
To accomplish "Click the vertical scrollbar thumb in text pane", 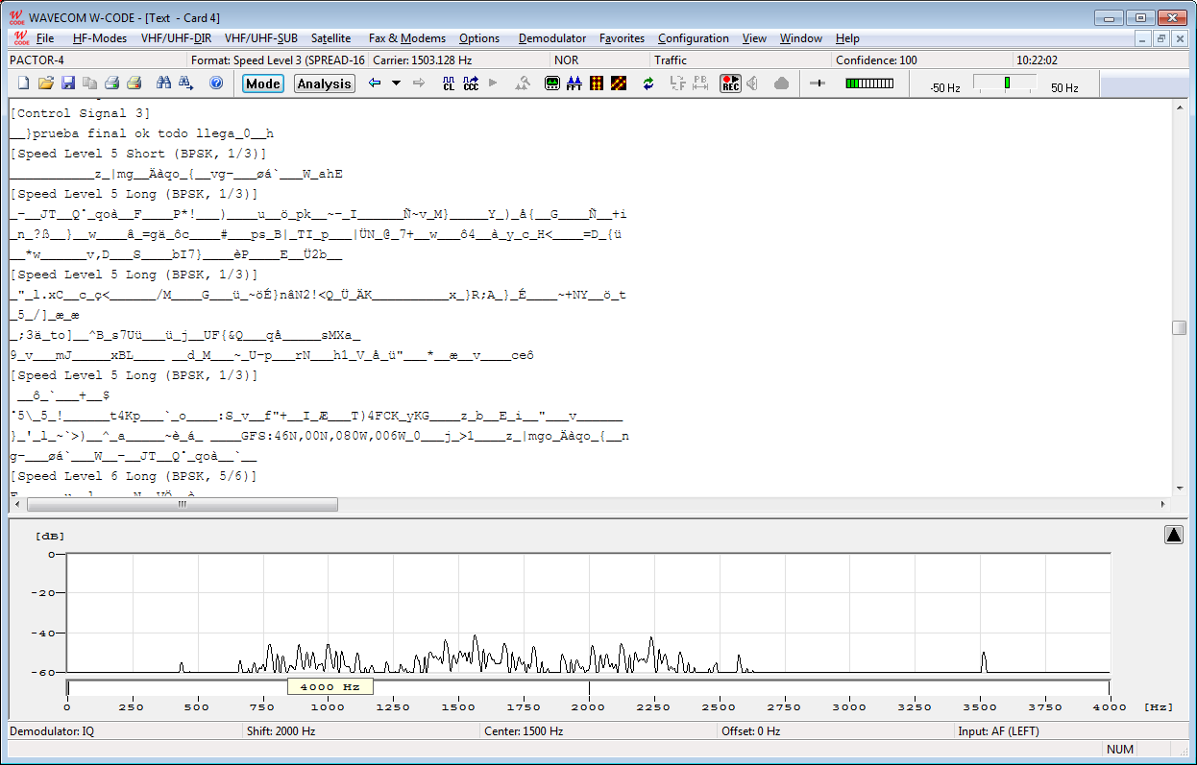I will (x=1179, y=327).
